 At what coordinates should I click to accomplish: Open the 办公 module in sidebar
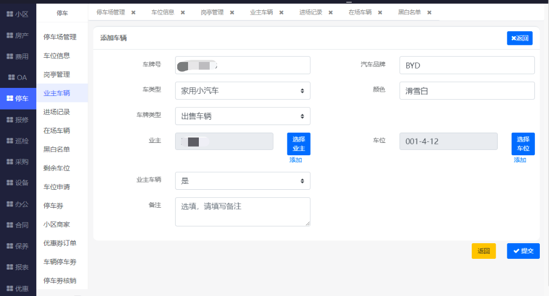click(x=18, y=204)
